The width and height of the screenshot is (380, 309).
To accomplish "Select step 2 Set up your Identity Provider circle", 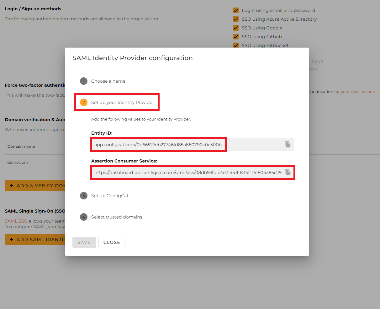I will pos(83,102).
